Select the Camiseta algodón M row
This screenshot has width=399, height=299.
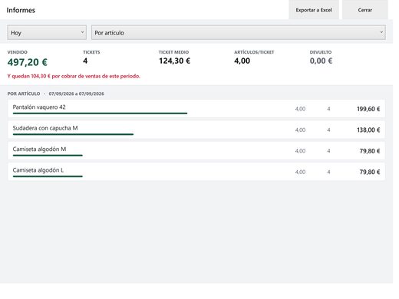click(196, 151)
